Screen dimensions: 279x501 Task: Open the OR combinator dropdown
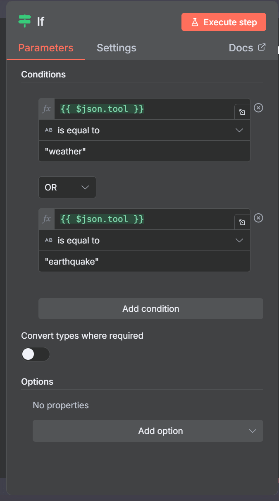67,188
